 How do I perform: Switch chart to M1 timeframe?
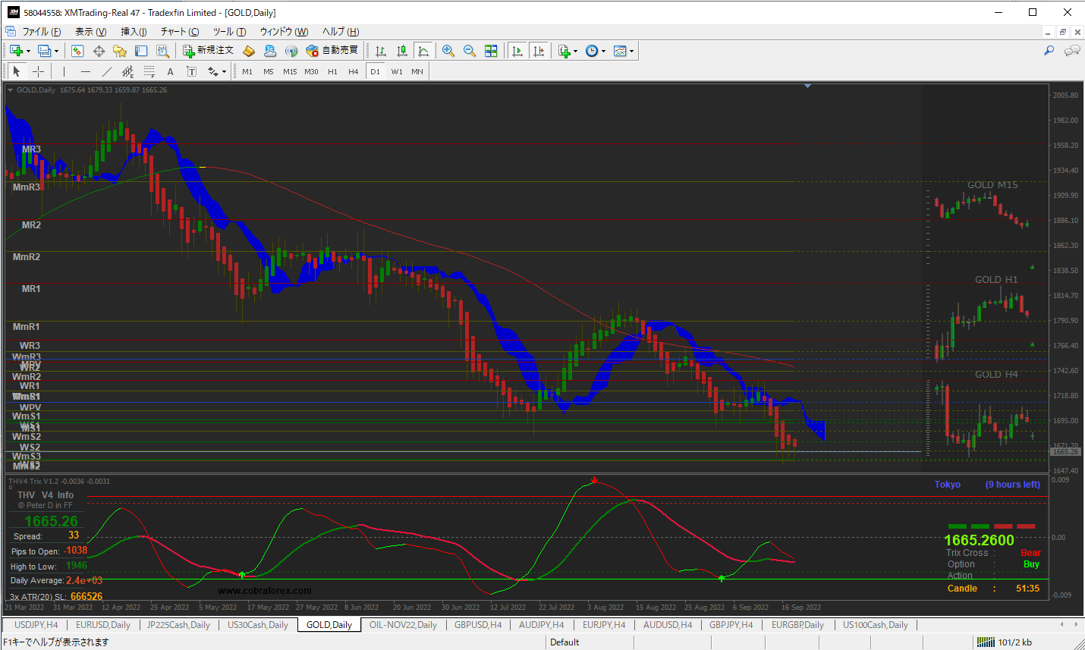pyautogui.click(x=247, y=71)
